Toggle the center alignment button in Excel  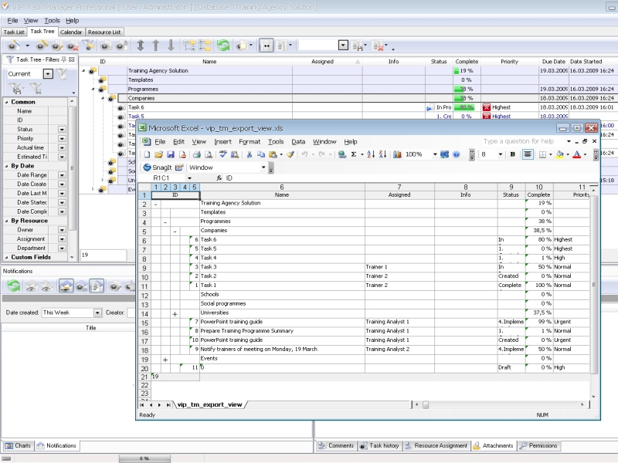tap(528, 154)
